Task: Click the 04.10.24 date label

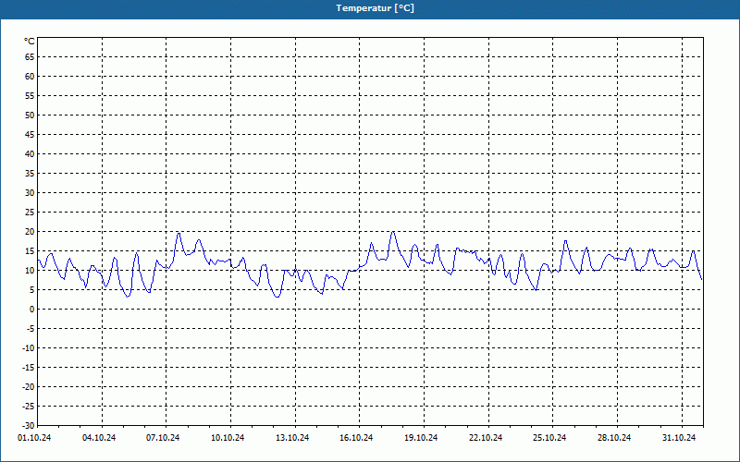Action: tap(99, 438)
